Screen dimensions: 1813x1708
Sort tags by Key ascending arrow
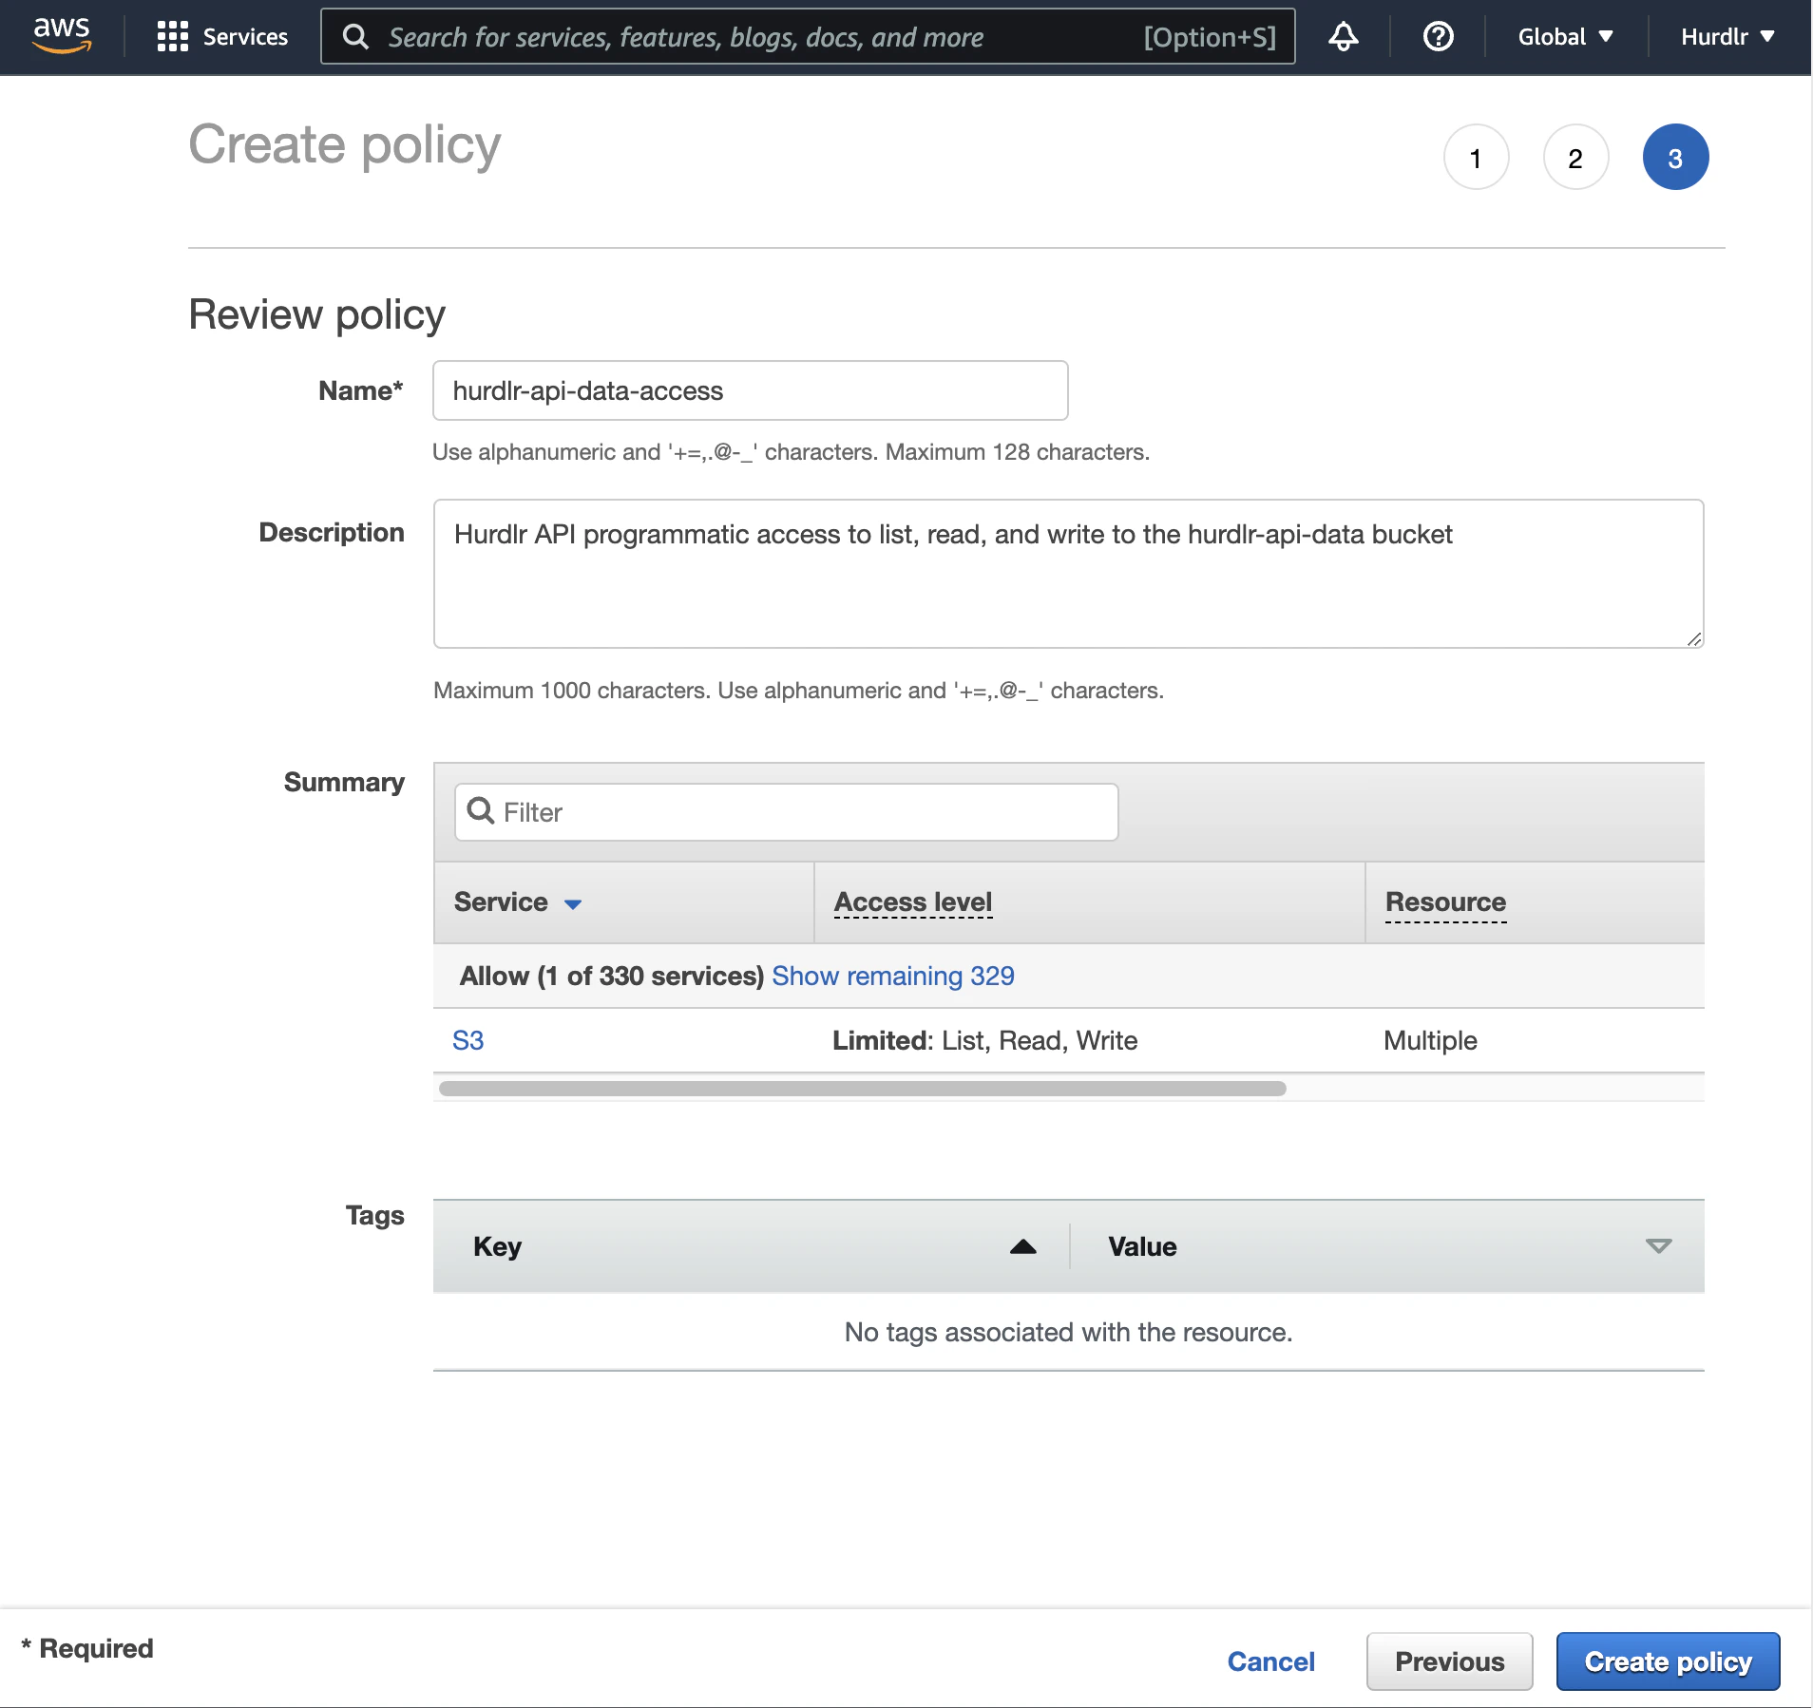pyautogui.click(x=1022, y=1246)
